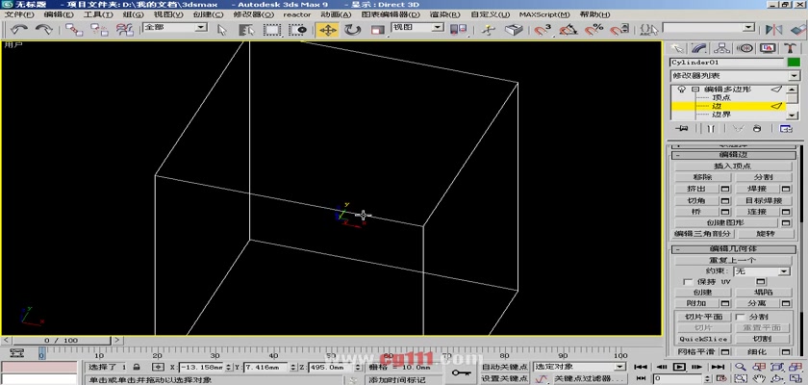808x385 pixels.
Task: Enable the 保持 UV checkbox
Action: (x=688, y=282)
